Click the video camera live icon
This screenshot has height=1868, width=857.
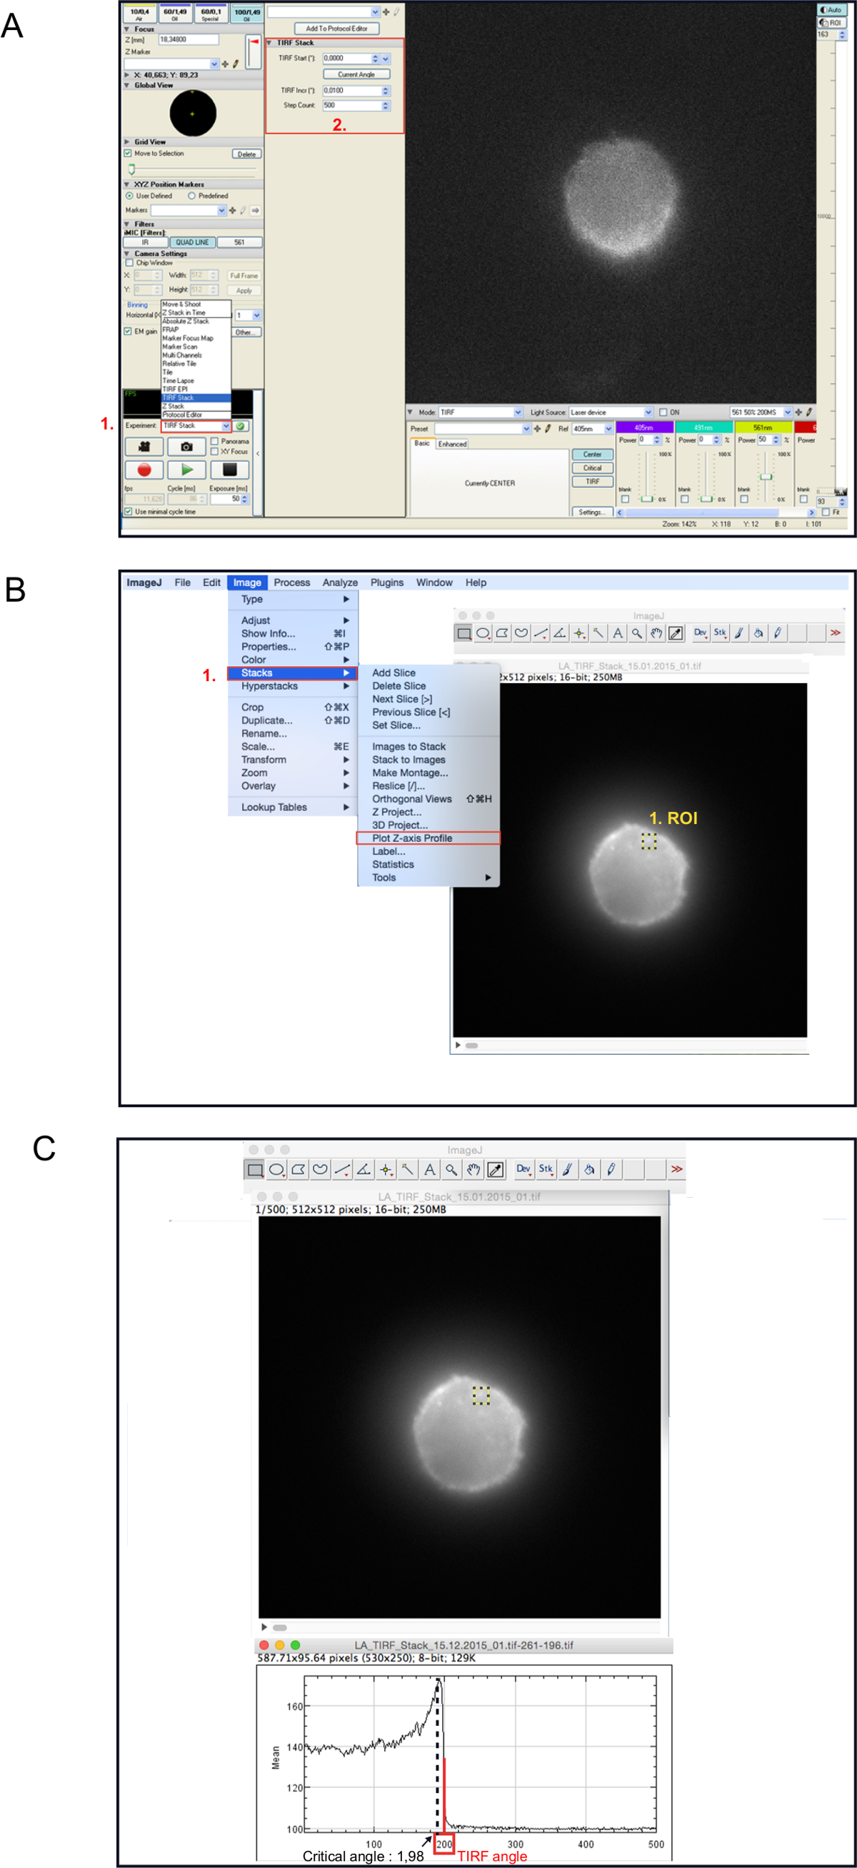coord(144,447)
